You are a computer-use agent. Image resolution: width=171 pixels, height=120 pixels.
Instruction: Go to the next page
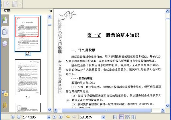54,117
